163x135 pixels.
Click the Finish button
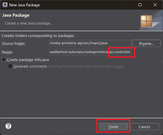tap(113, 127)
